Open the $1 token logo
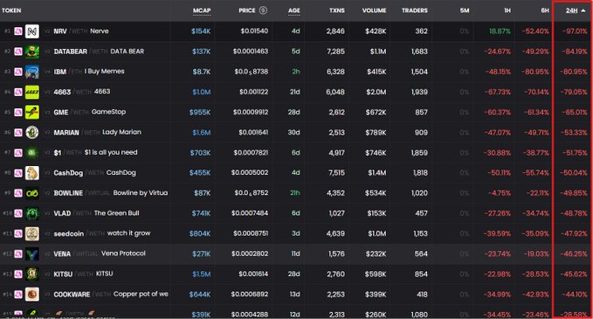 tap(32, 153)
